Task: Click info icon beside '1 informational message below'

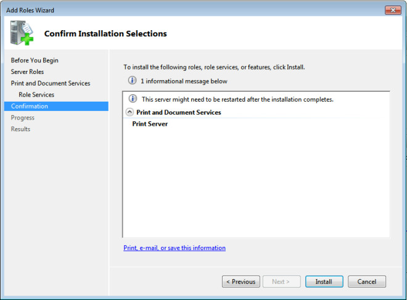Action: click(x=132, y=80)
